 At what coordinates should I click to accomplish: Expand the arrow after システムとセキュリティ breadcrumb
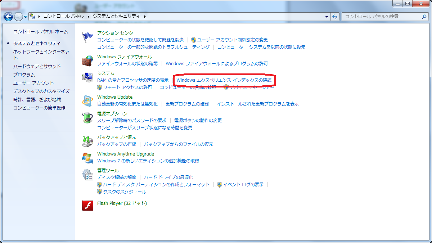pos(145,17)
